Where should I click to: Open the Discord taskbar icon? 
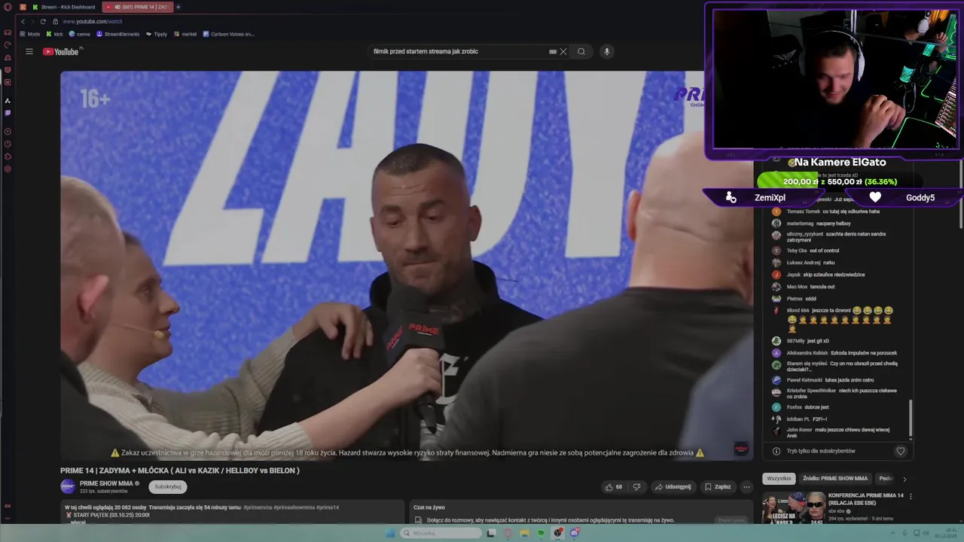(x=575, y=533)
